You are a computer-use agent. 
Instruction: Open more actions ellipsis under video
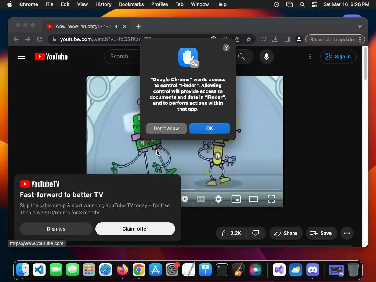[347, 233]
